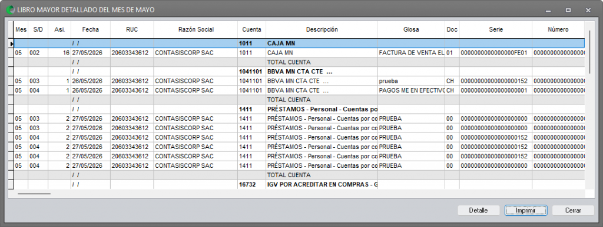Maximize the Libro Mayor window
This screenshot has width=603, height=227.
click(x=568, y=11)
